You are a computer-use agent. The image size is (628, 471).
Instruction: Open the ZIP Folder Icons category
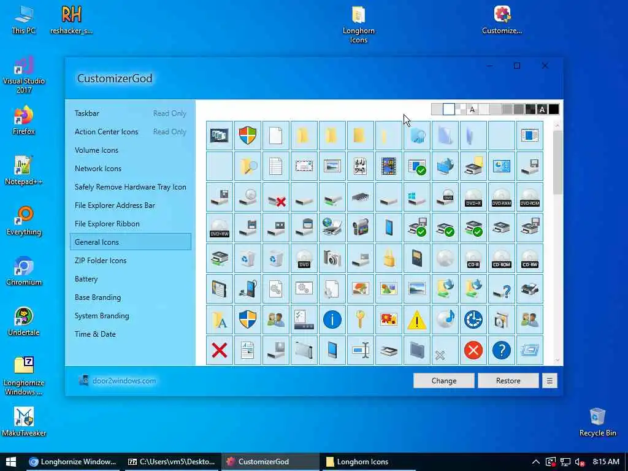pyautogui.click(x=130, y=260)
